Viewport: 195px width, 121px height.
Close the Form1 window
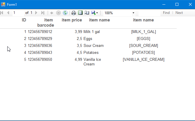click(x=190, y=4)
